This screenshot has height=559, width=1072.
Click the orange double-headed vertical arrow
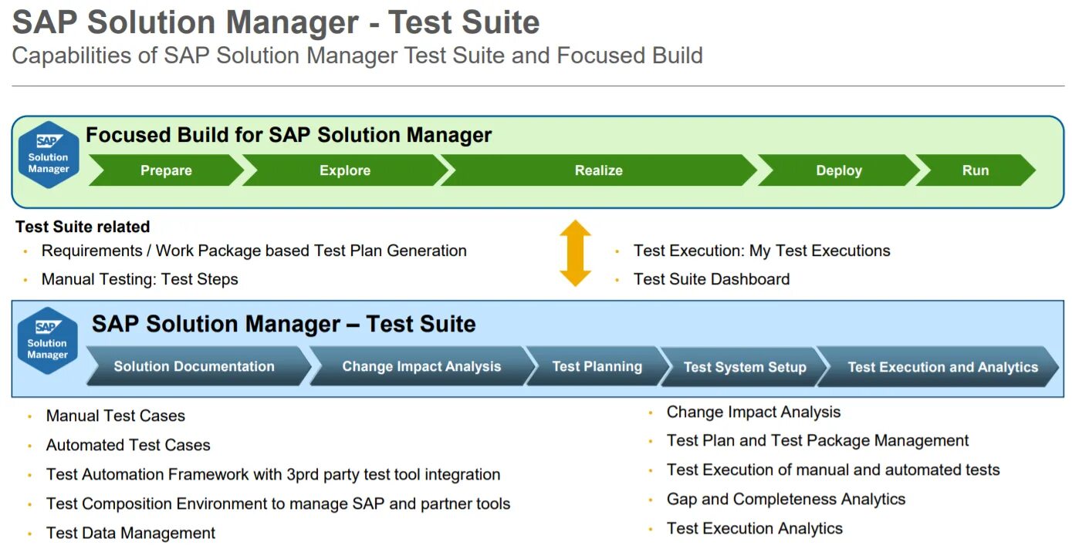(575, 254)
